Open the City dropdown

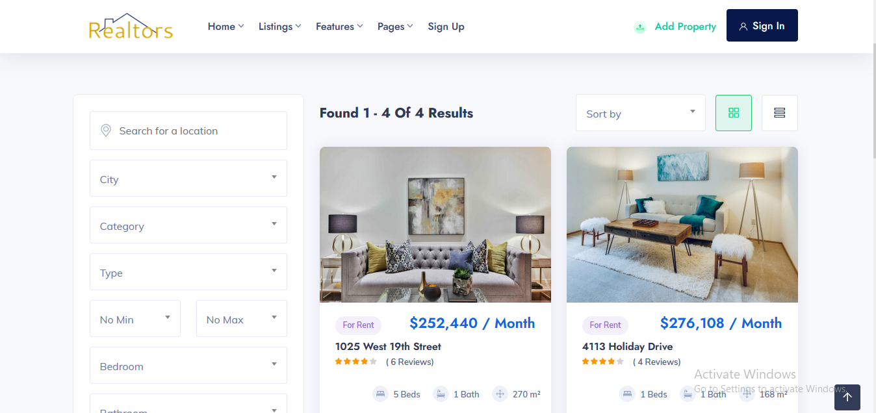coord(188,179)
